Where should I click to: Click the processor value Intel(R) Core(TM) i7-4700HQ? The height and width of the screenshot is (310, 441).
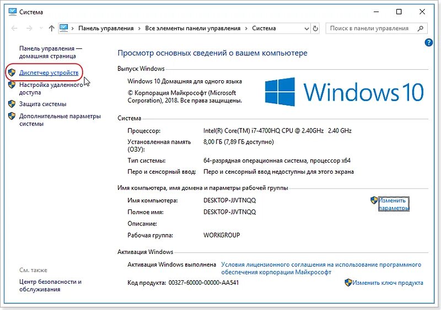(x=277, y=131)
